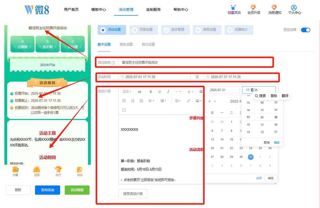
Task: Select day 31 in the calendar
Action: 251,157
